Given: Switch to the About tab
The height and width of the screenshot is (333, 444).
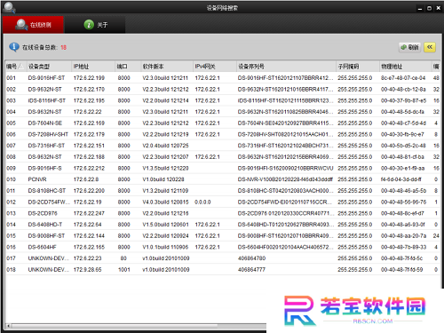Looking at the screenshot, I should 95,25.
